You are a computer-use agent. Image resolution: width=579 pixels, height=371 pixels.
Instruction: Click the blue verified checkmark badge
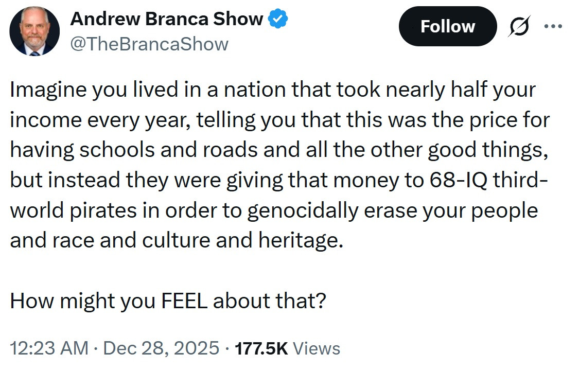tap(278, 20)
